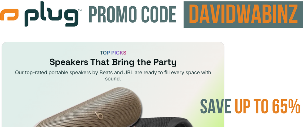Screen dimensions: 303x127
Task: Click the word sound in description
Action: (x=113, y=79)
